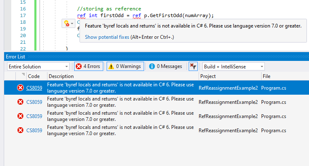Open the underlined CS8059 link in the selected row
This screenshot has width=309, height=166.
coord(34,88)
